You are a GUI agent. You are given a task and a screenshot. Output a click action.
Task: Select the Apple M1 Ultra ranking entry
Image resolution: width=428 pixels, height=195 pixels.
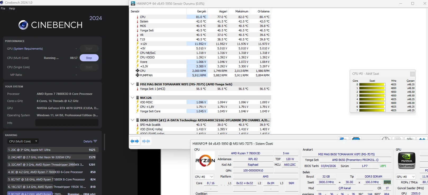pyautogui.click(x=53, y=150)
